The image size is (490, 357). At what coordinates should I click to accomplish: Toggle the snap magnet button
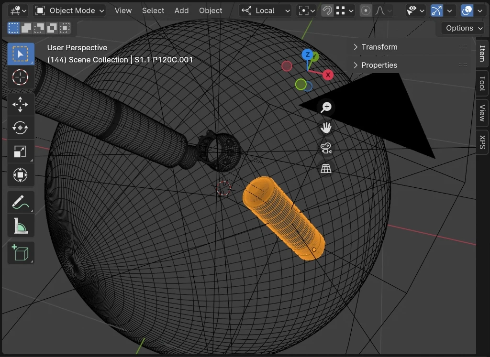327,11
